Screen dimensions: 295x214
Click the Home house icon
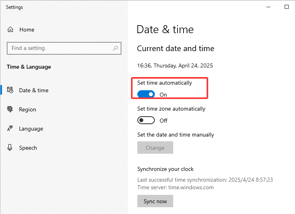click(x=10, y=30)
